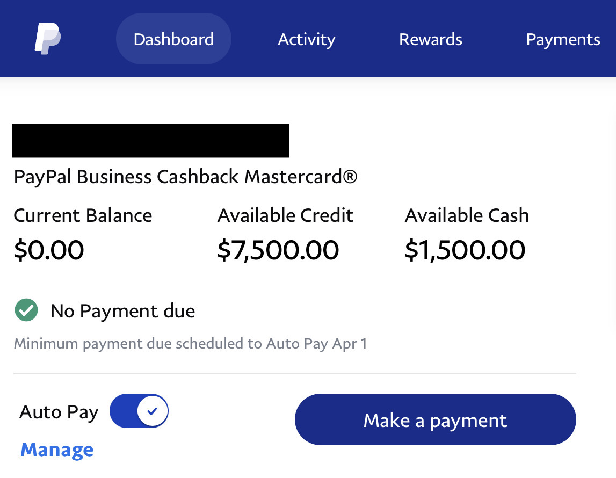This screenshot has height=478, width=616.
Task: Click the check icon inside the Auto Pay toggle
Action: click(153, 410)
